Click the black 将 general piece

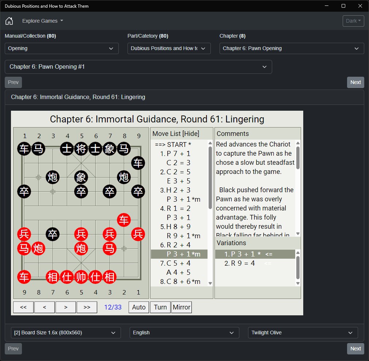coord(81,149)
